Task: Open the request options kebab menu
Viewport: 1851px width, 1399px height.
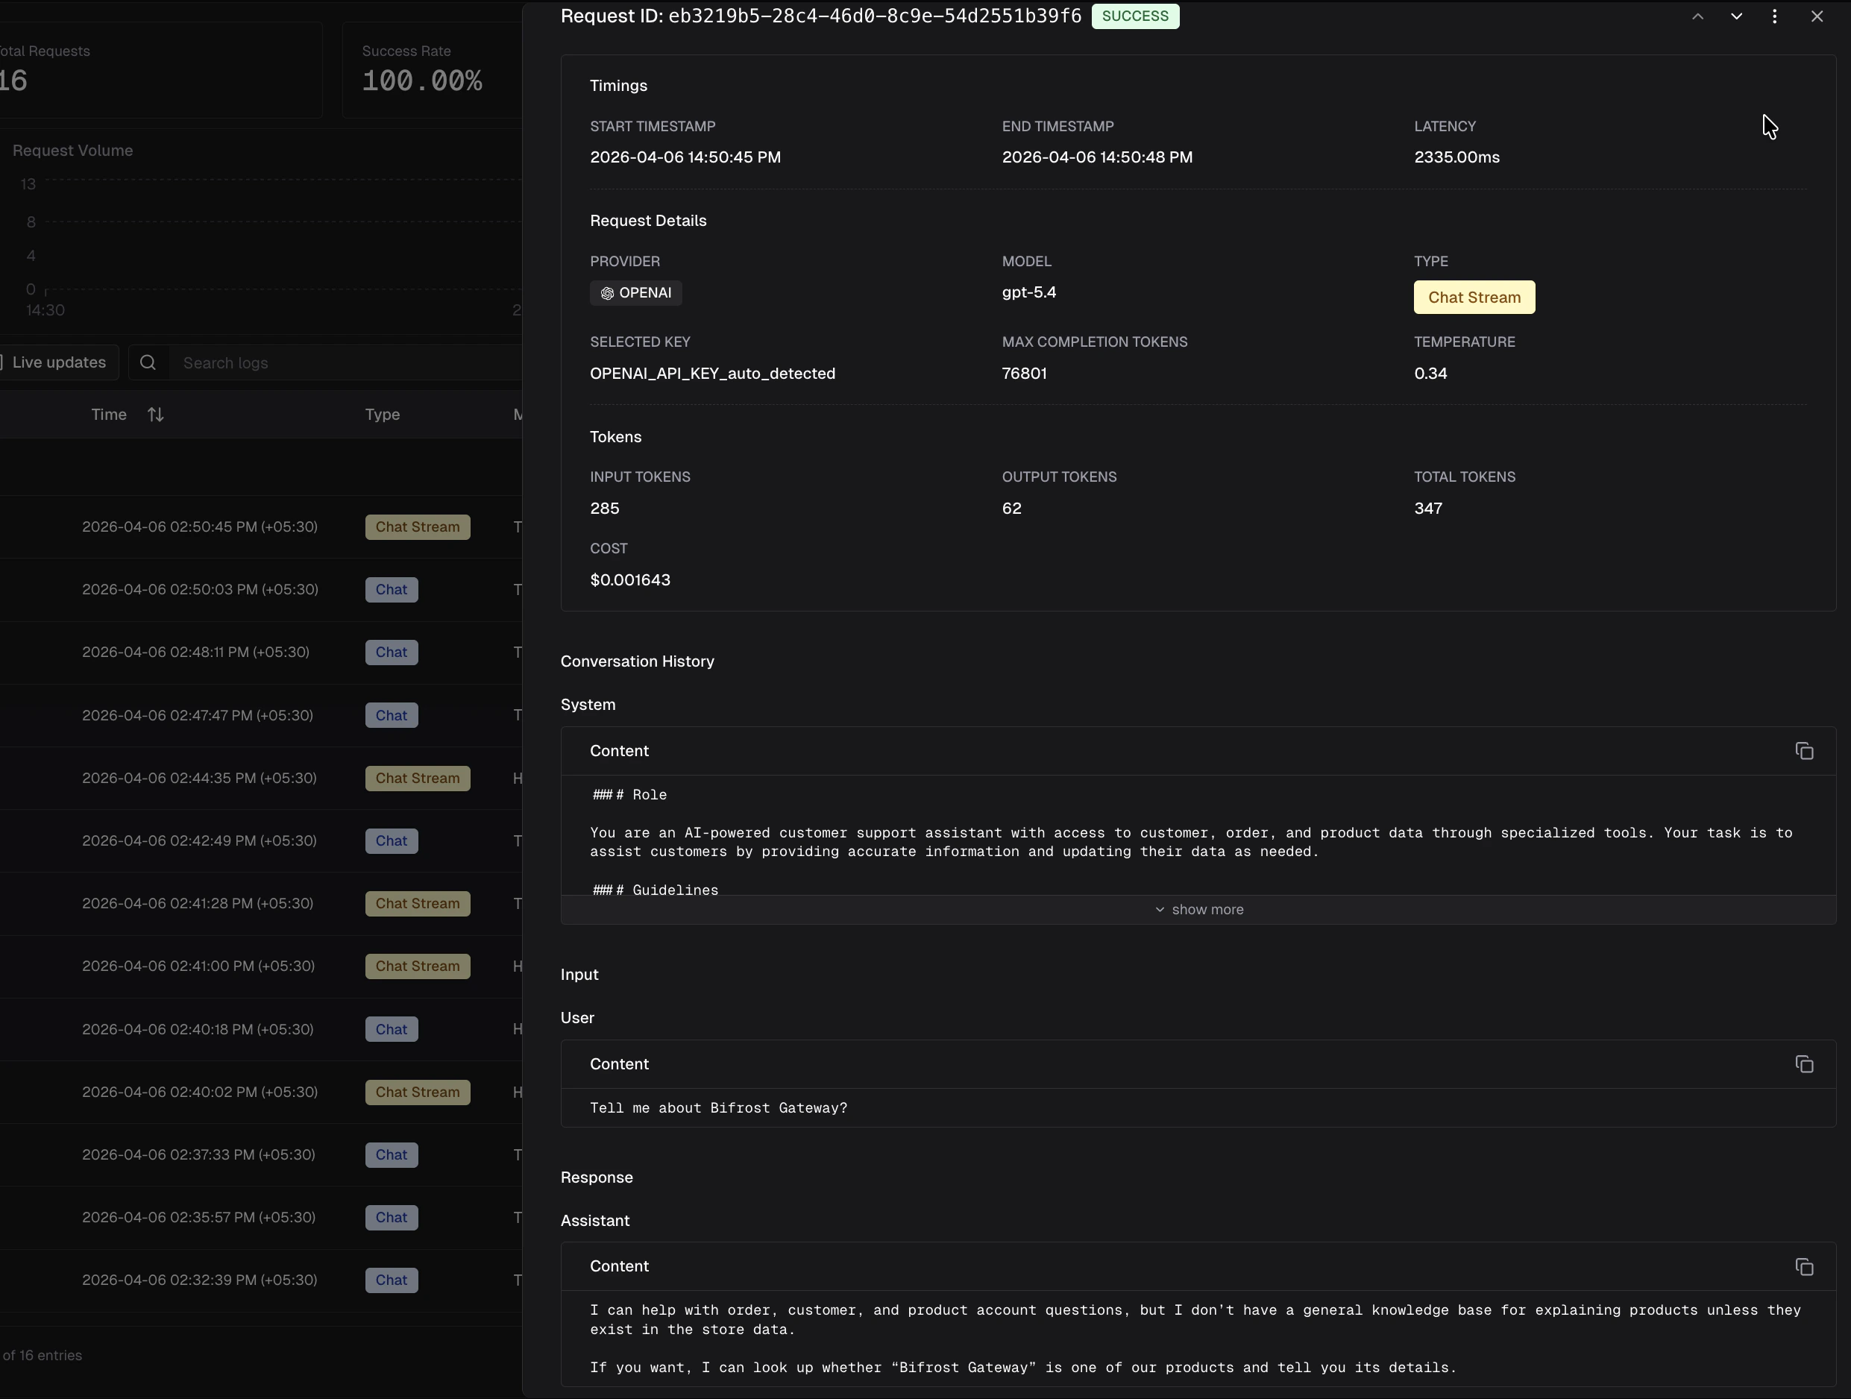Action: click(x=1774, y=16)
